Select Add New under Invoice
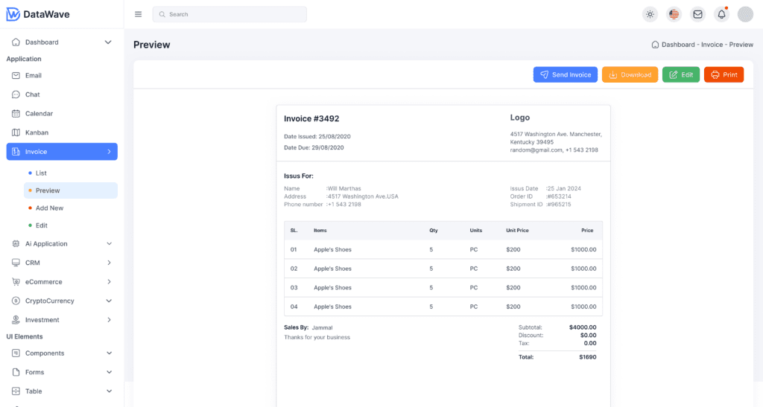Image resolution: width=763 pixels, height=407 pixels. click(x=49, y=208)
